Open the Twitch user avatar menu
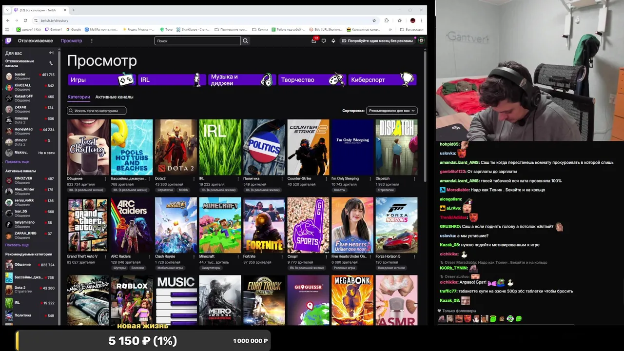 pos(421,41)
